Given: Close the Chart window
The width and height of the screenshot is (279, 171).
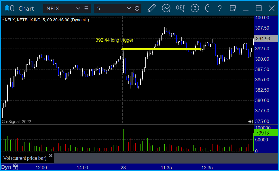Looking at the screenshot, I should pyautogui.click(x=272, y=8).
